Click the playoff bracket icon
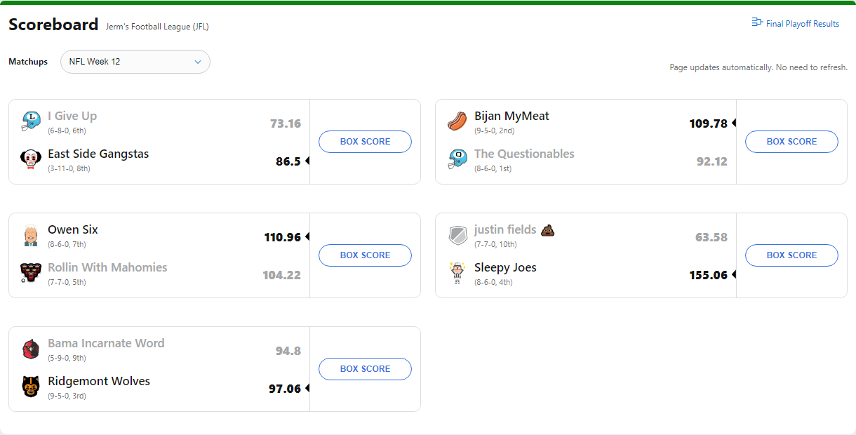856x435 pixels. (757, 22)
